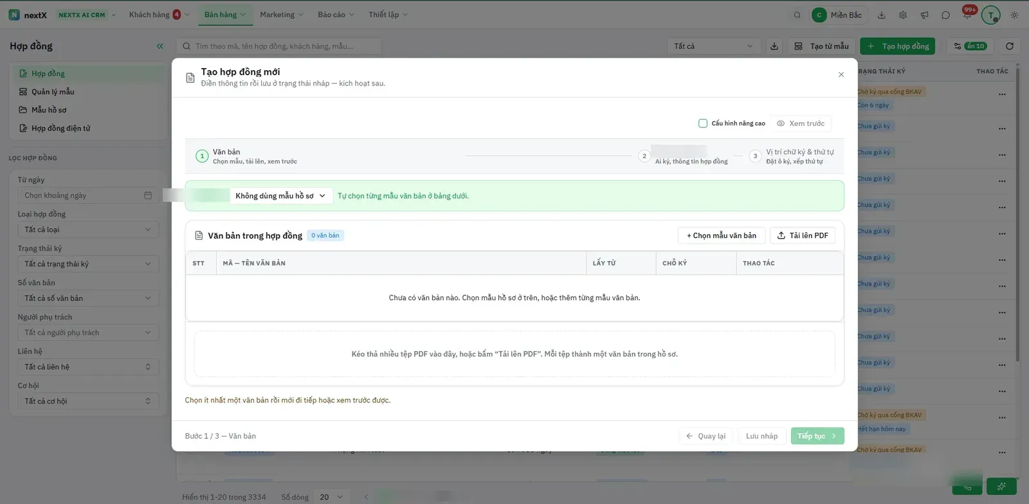Click the export download icon next to Tạo từ mẫu
Image resolution: width=1029 pixels, height=504 pixels.
(774, 46)
